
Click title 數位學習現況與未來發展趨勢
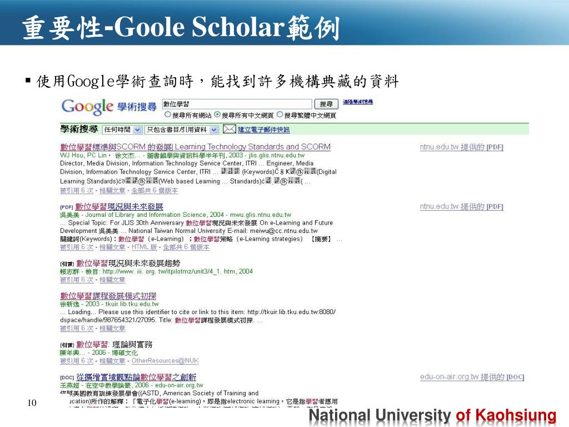tap(128, 263)
